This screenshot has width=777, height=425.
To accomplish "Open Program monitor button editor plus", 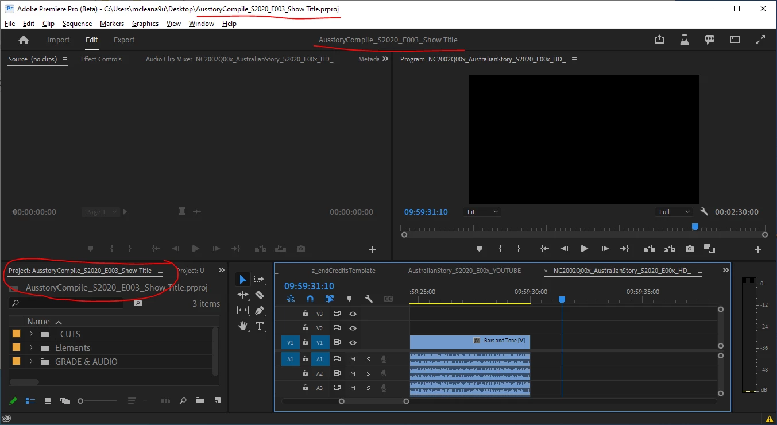I will [757, 249].
